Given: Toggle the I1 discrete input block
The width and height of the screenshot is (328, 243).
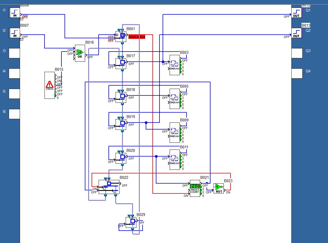Looking at the screenshot, I should click(x=14, y=13).
